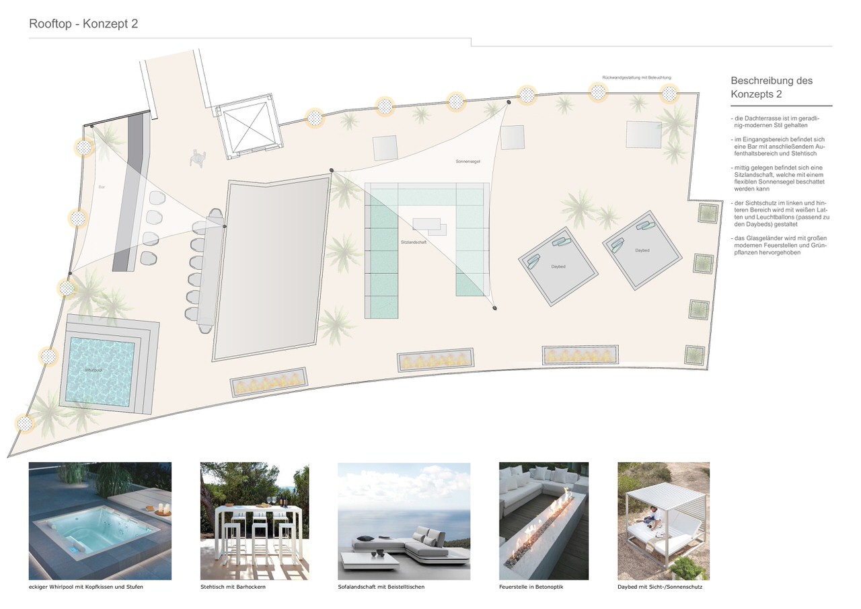The width and height of the screenshot is (861, 609).
Task: Click the small side table inside Sitzlandschaft
Action: point(428,226)
